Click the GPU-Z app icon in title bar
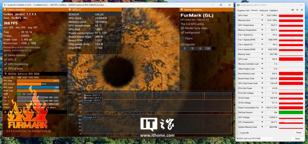 tap(238, 5)
